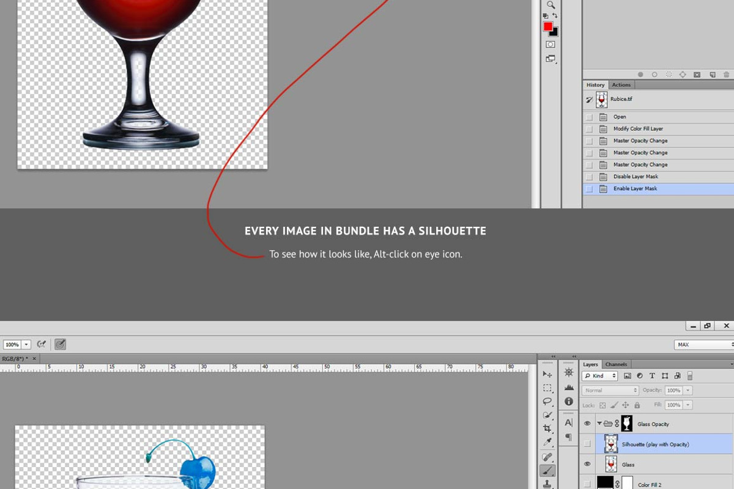The width and height of the screenshot is (734, 489).
Task: Switch to the Channels tab
Action: (x=617, y=364)
